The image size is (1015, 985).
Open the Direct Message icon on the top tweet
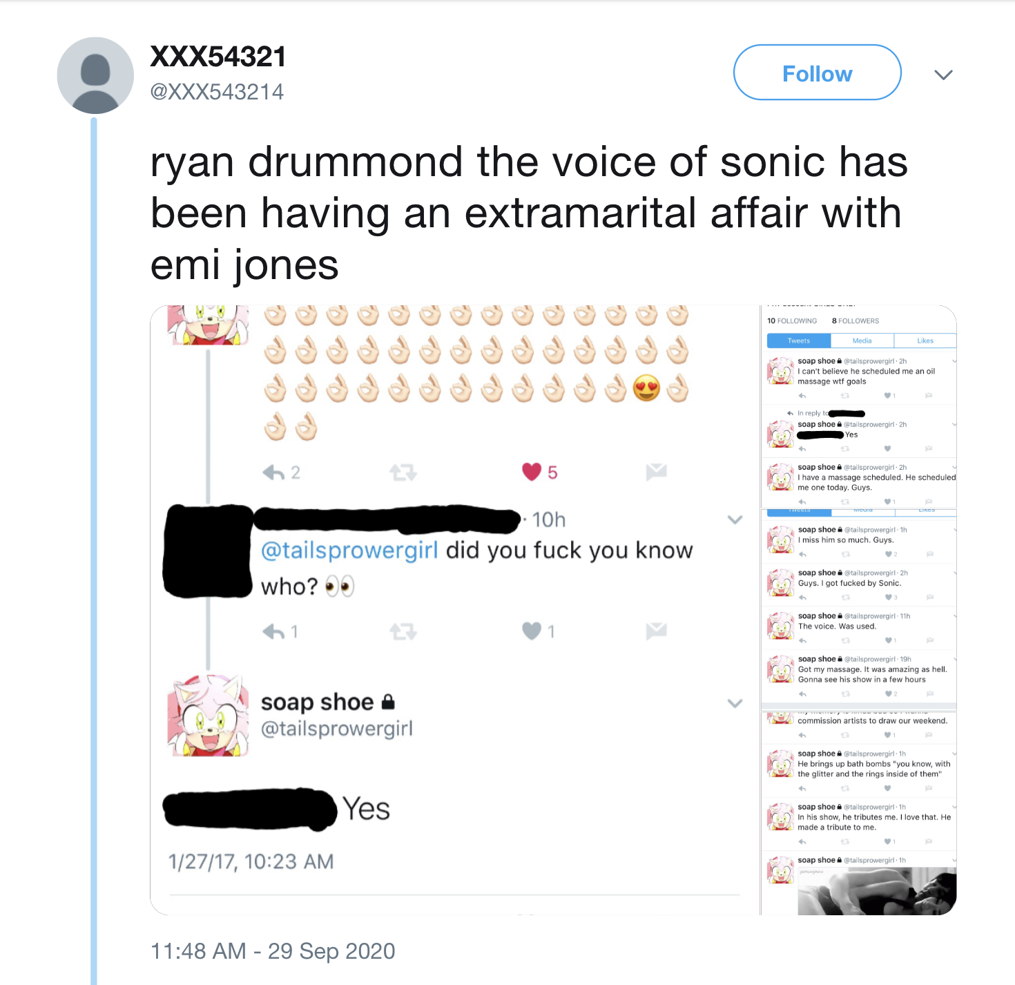(655, 472)
